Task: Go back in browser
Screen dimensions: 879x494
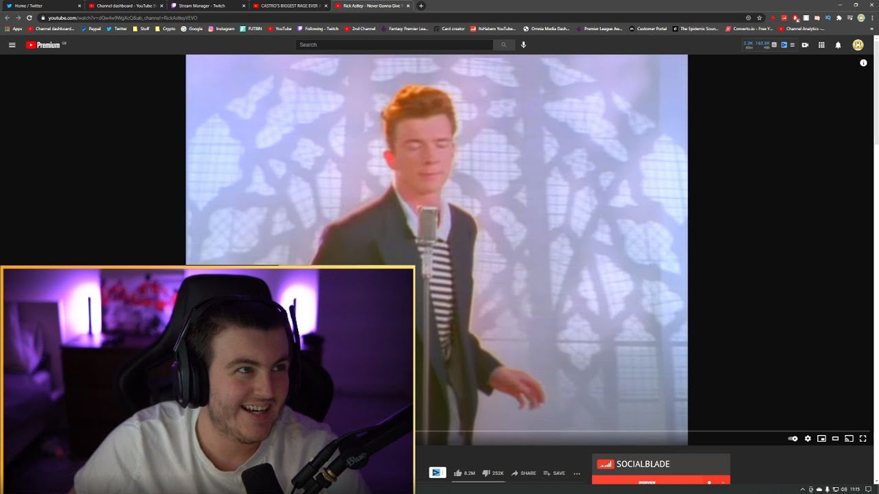Action: 7,18
